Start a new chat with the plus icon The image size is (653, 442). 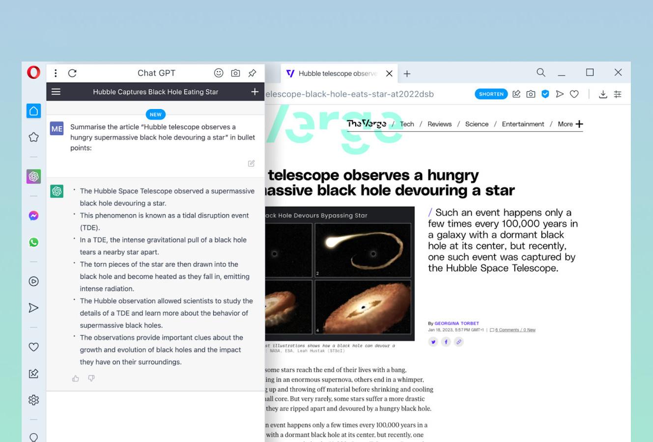pyautogui.click(x=255, y=92)
